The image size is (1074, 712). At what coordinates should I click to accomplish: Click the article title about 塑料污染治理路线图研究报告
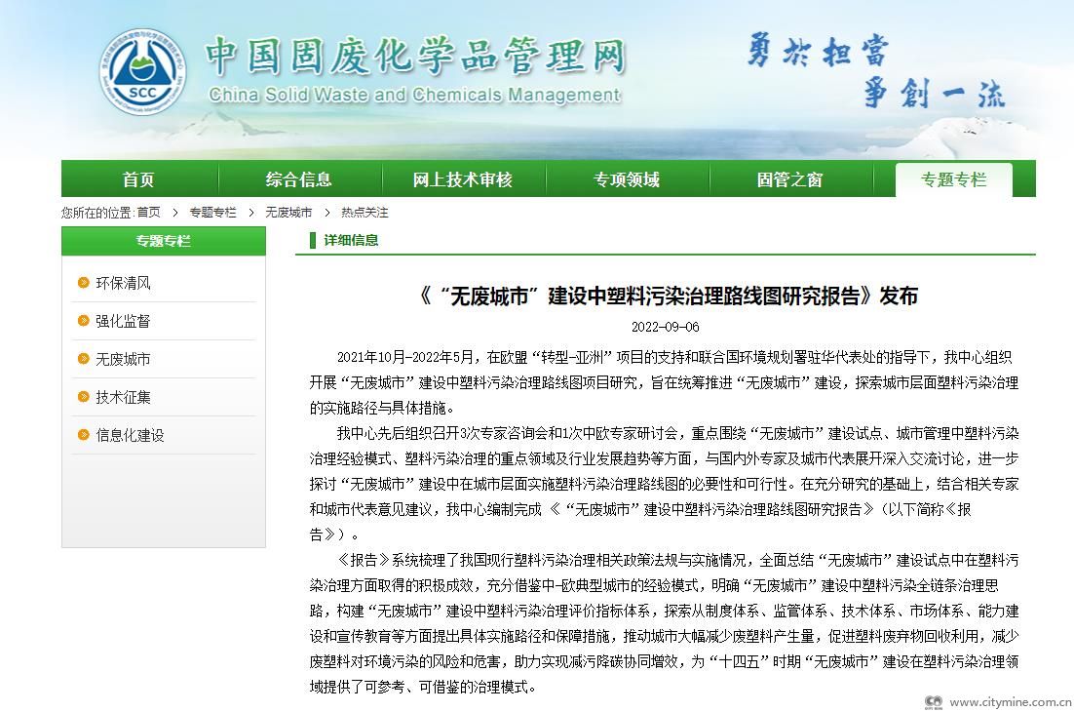click(x=668, y=297)
